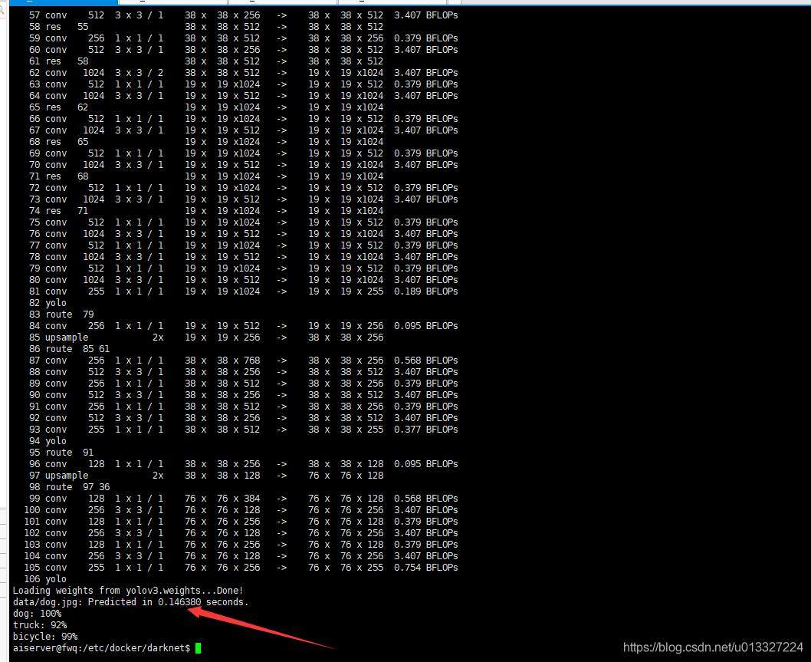Click the 'data/dog.jpg: Predicted in' text
The width and height of the screenshot is (811, 662).
tap(83, 602)
